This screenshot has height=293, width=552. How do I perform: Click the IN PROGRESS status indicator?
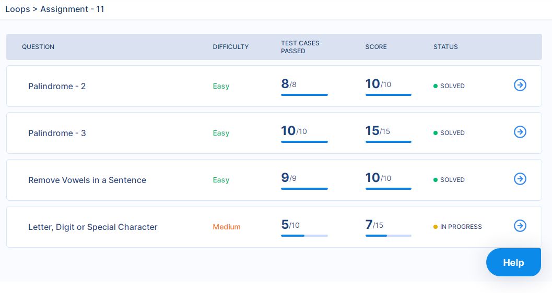[458, 227]
